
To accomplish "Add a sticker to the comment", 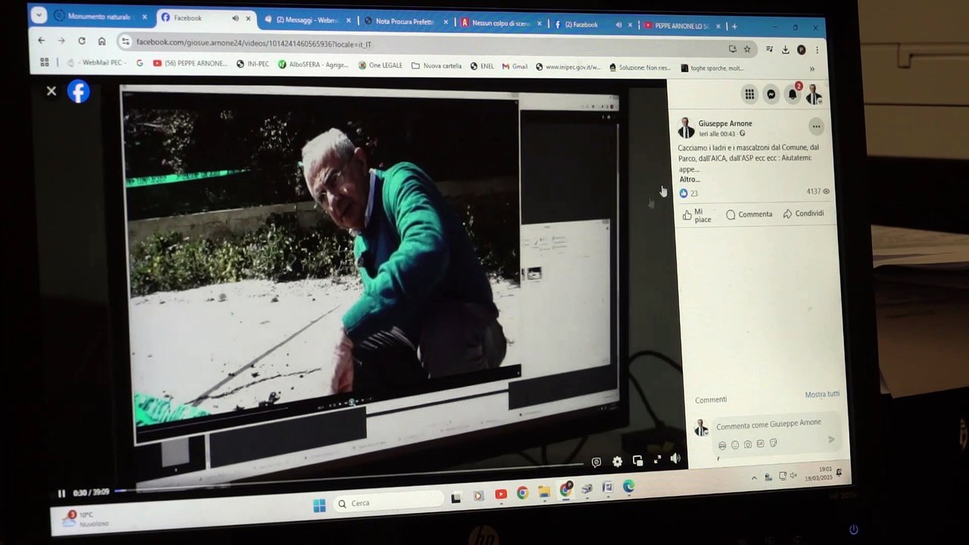I will click(x=773, y=444).
